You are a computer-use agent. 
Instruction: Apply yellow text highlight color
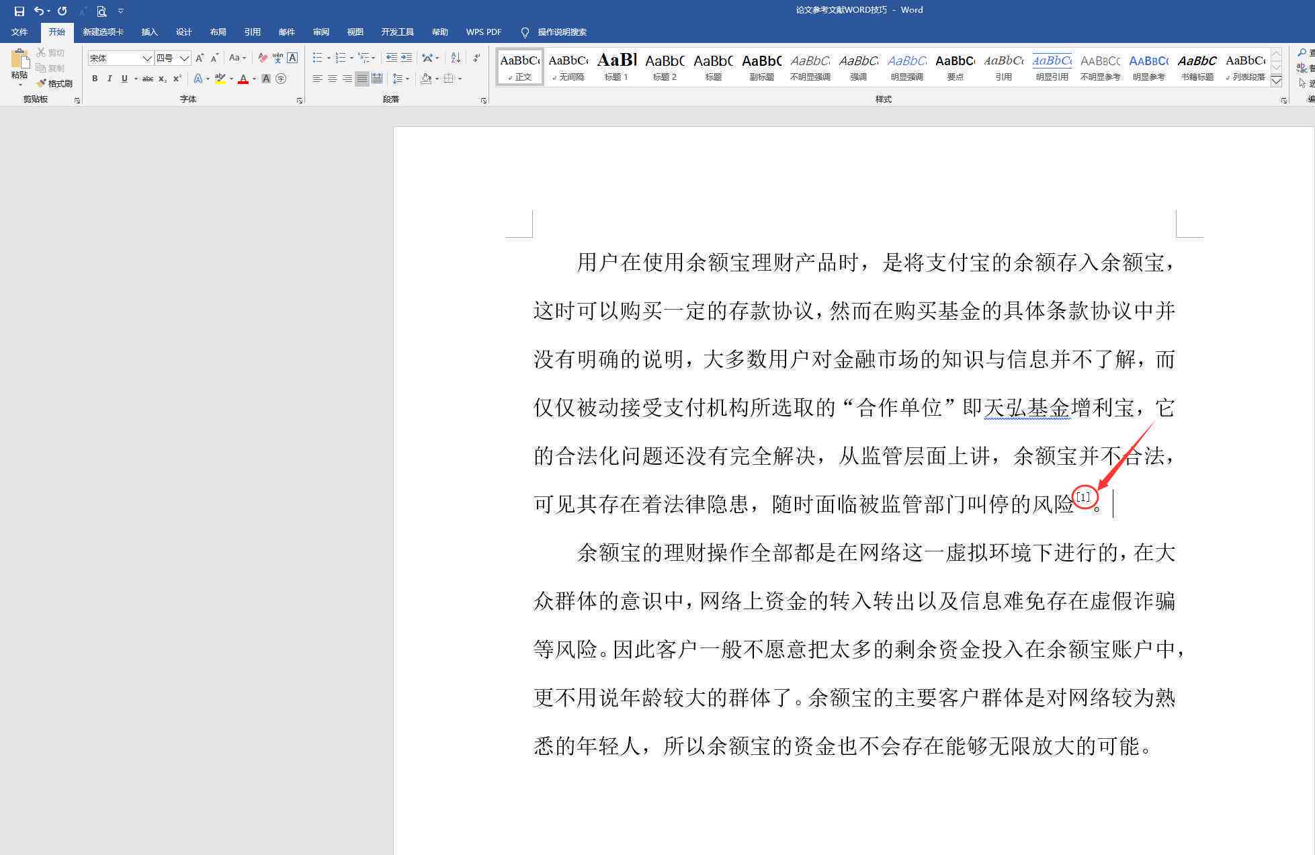click(x=220, y=79)
